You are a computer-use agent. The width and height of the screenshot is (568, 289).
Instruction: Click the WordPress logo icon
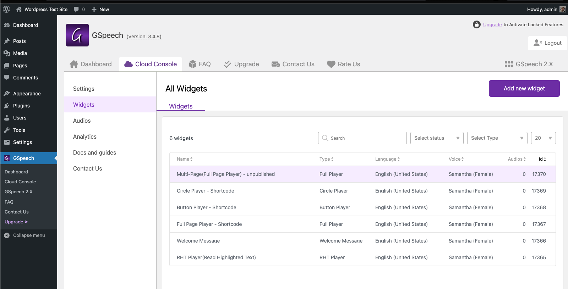6,9
